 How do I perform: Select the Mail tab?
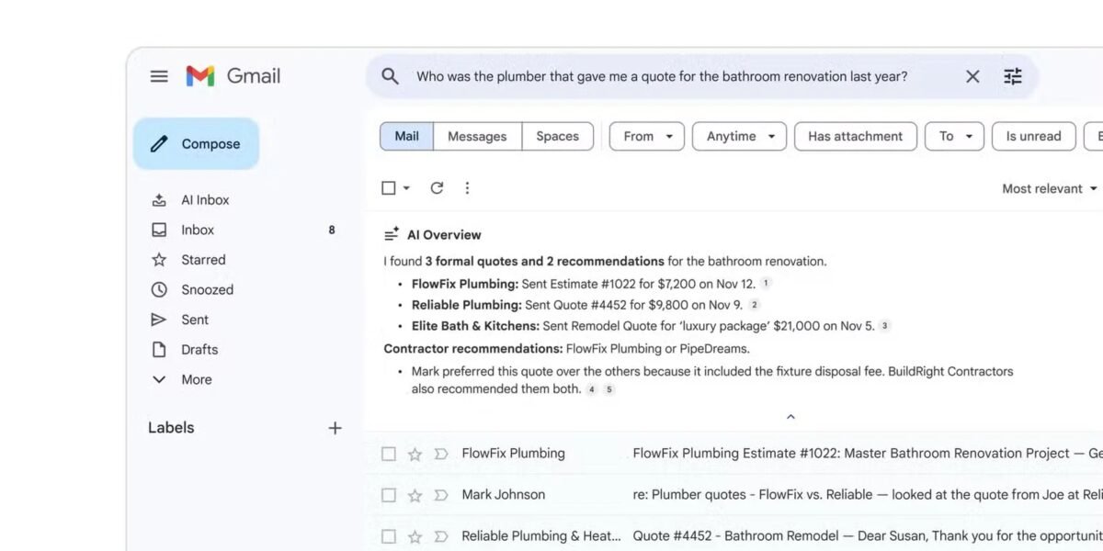(406, 136)
